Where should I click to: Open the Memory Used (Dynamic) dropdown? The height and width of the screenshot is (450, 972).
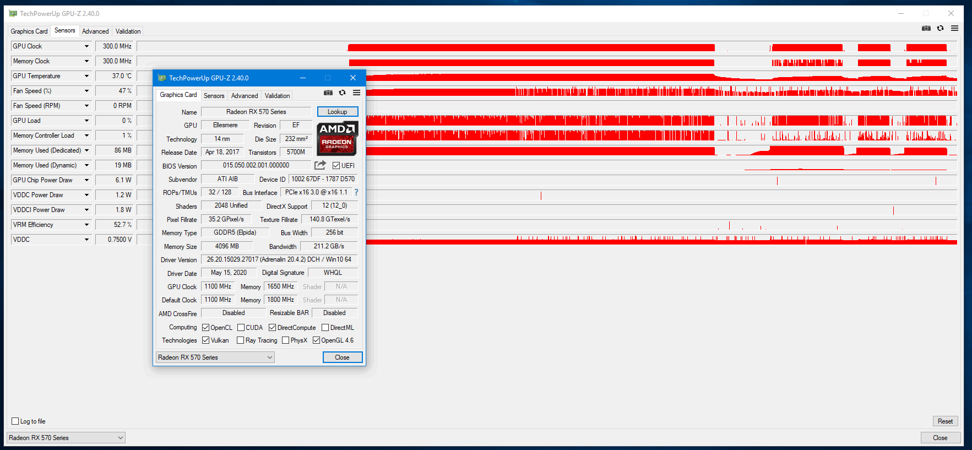coord(86,165)
